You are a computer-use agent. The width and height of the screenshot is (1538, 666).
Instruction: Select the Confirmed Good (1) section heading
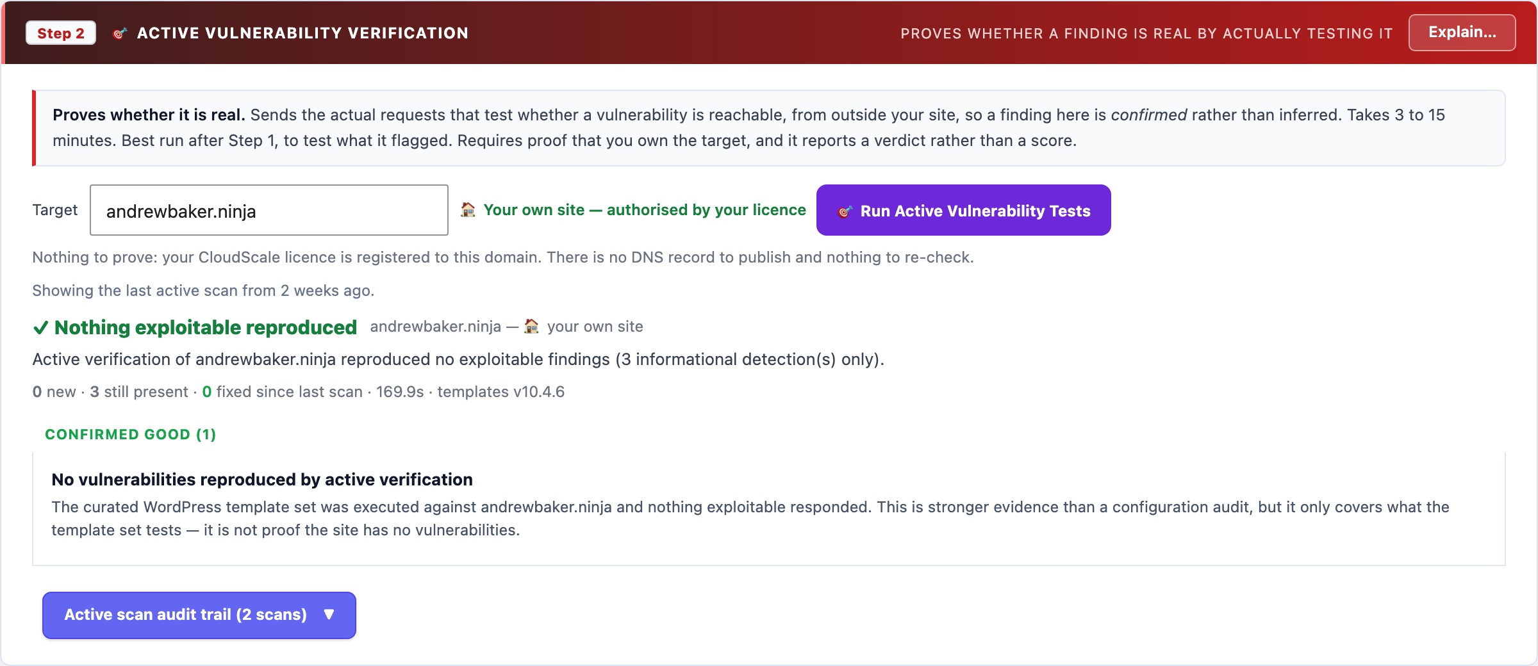click(131, 434)
